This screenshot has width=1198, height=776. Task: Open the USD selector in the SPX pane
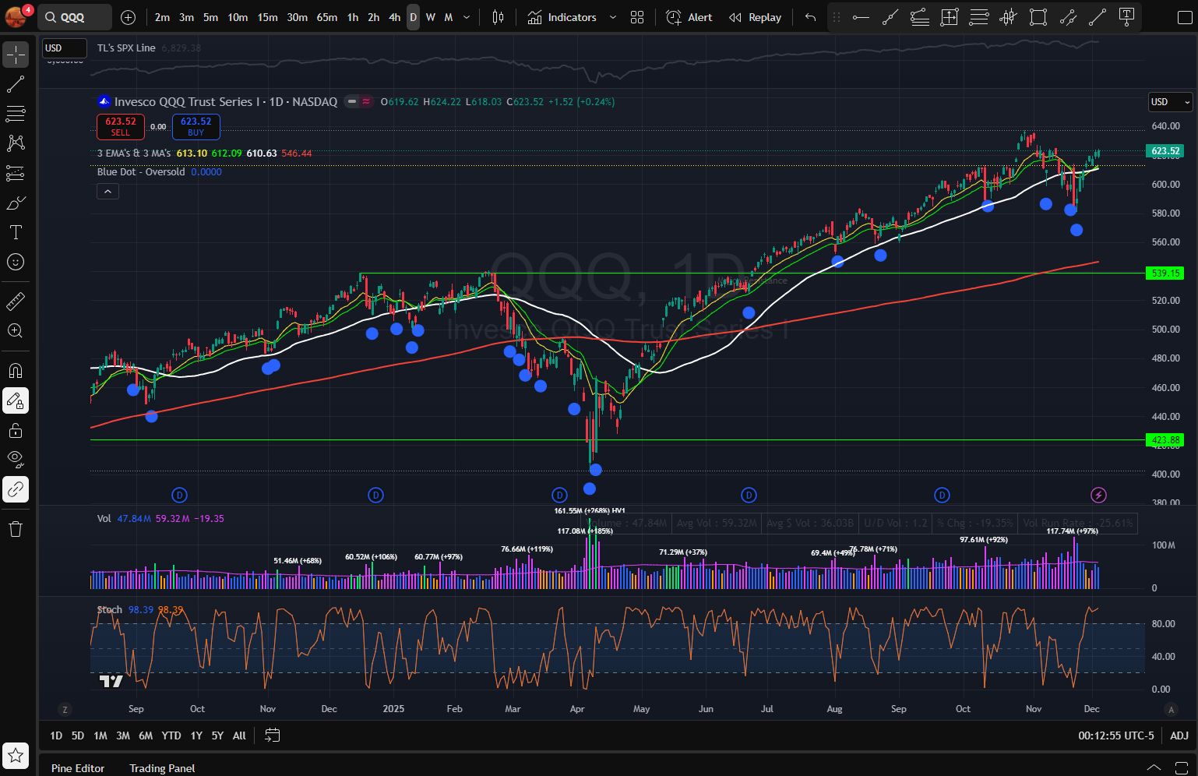[64, 48]
